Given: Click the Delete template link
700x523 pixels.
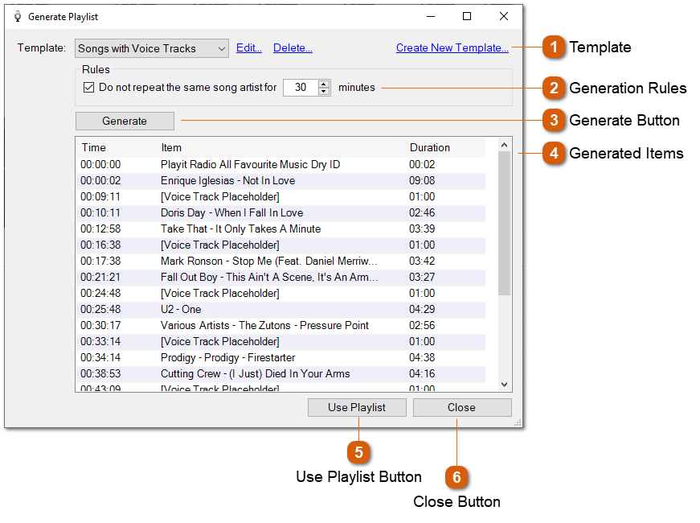Looking at the screenshot, I should (292, 47).
